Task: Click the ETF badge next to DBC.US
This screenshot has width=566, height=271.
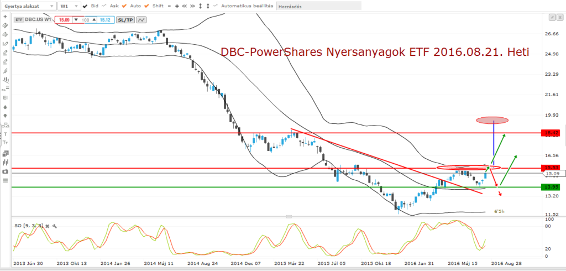Action: coord(19,20)
